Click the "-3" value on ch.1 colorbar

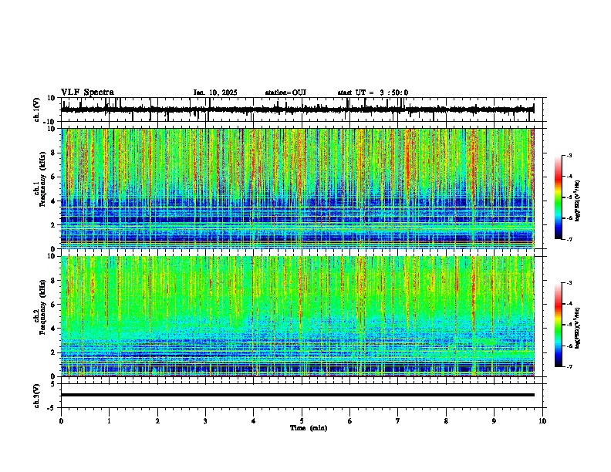click(x=569, y=155)
